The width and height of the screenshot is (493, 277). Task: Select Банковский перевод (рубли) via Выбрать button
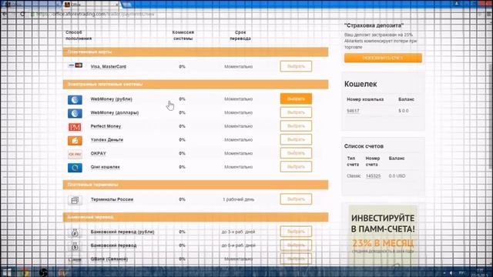click(296, 232)
